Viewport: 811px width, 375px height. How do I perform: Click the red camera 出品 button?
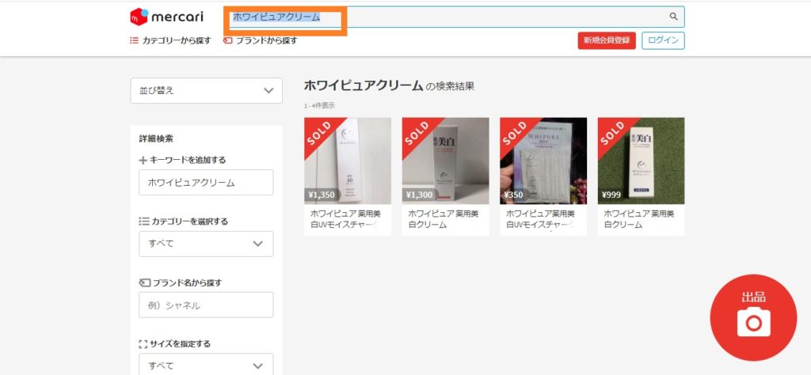[x=753, y=317]
